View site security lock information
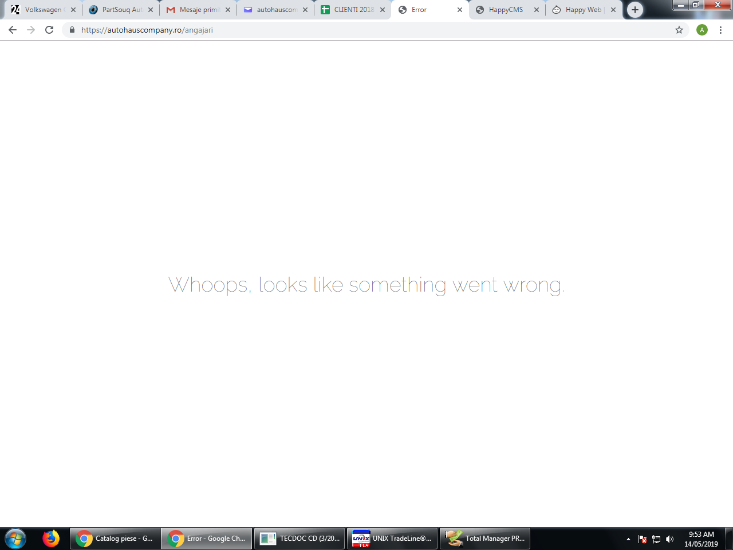 tap(72, 30)
